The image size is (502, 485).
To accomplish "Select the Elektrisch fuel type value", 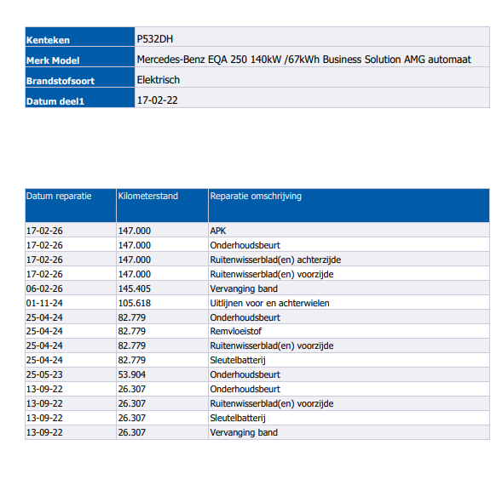I will (159, 80).
